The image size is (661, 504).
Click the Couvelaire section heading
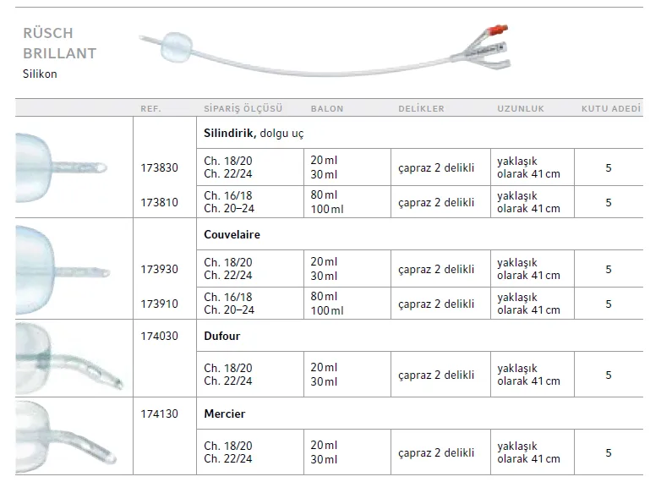232,234
